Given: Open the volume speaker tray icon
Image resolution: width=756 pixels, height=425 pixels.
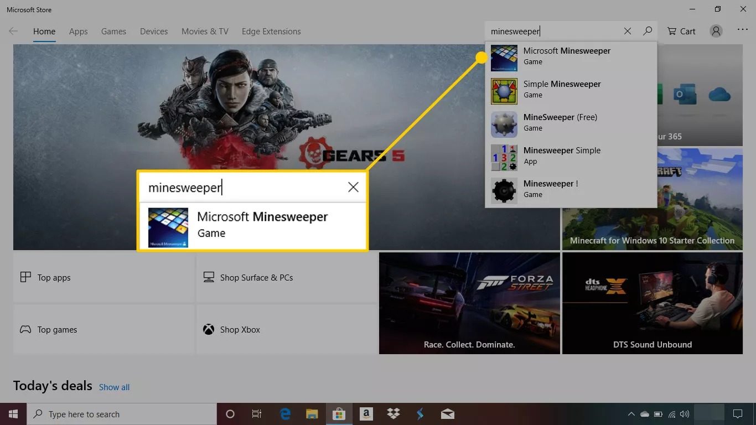Looking at the screenshot, I should coord(685,414).
